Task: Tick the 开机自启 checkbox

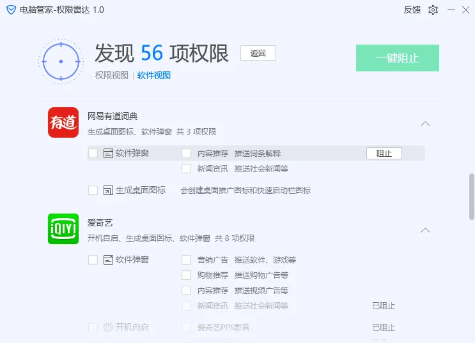Action: (x=93, y=327)
